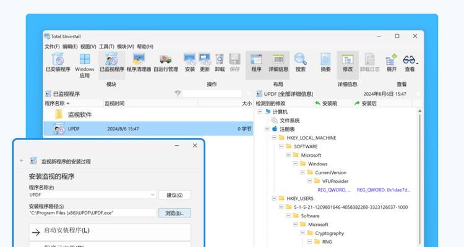Select the UPDF row dated 2024/8/6 15:47
Viewport: 464px width, 247px height.
148,129
